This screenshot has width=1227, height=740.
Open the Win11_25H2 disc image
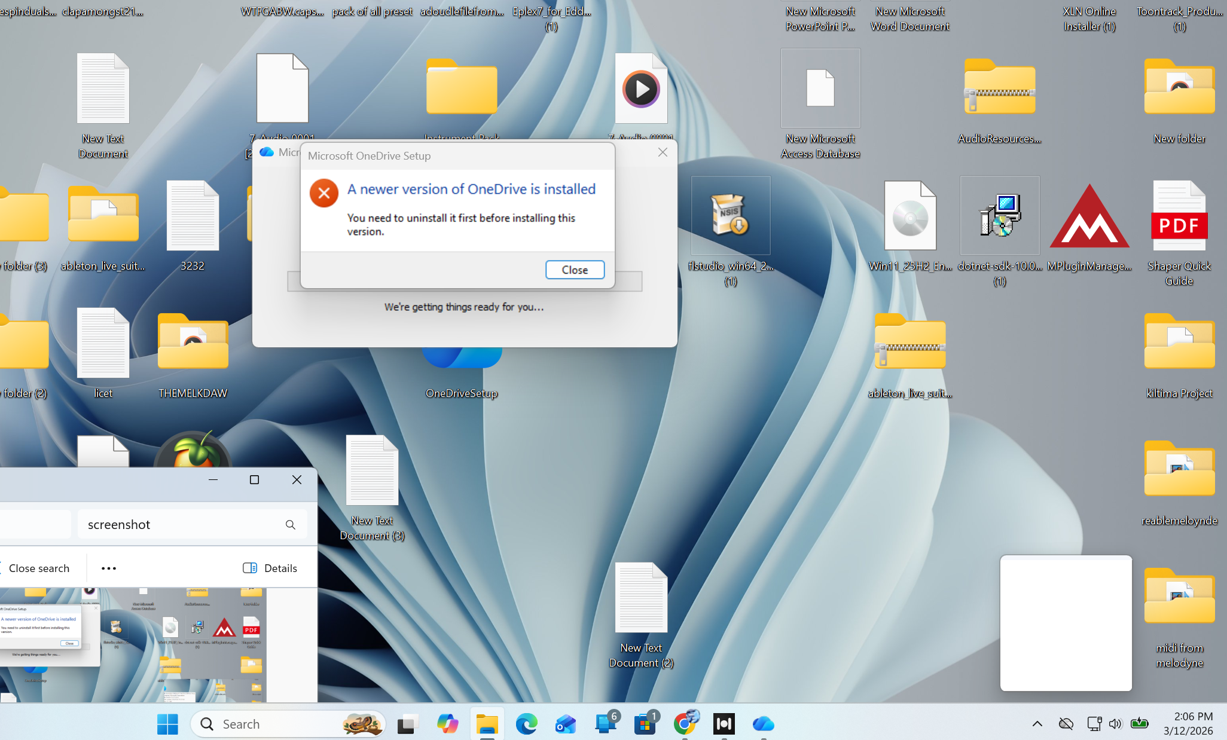[x=909, y=215]
